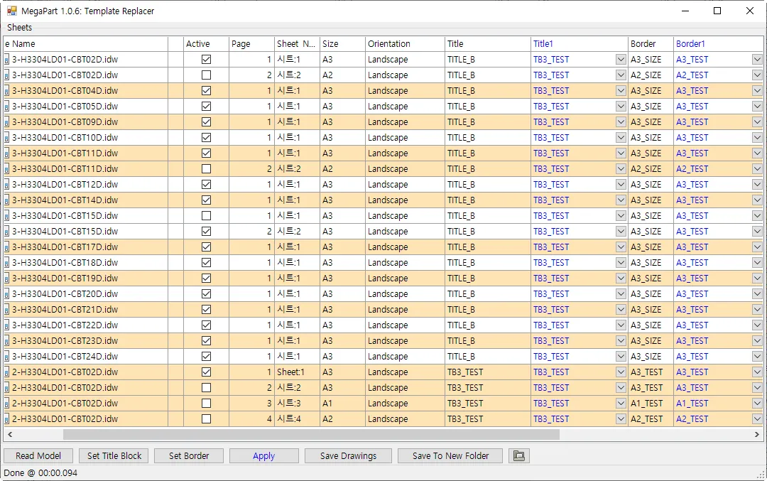Click file icon of 3-H3304LD01-CBT22D.idw
The width and height of the screenshot is (767, 481).
[7, 326]
